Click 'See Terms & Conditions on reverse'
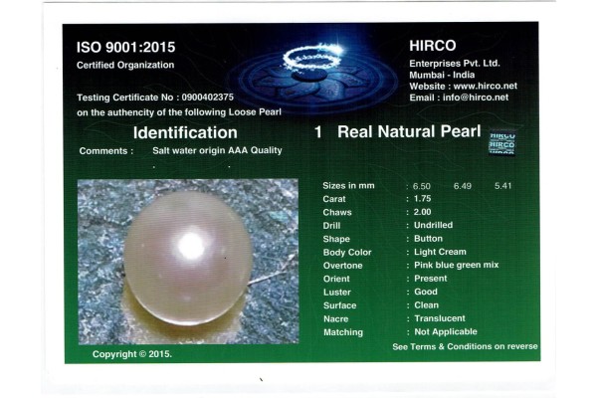Viewport: 597px width, 398px height. point(465,346)
